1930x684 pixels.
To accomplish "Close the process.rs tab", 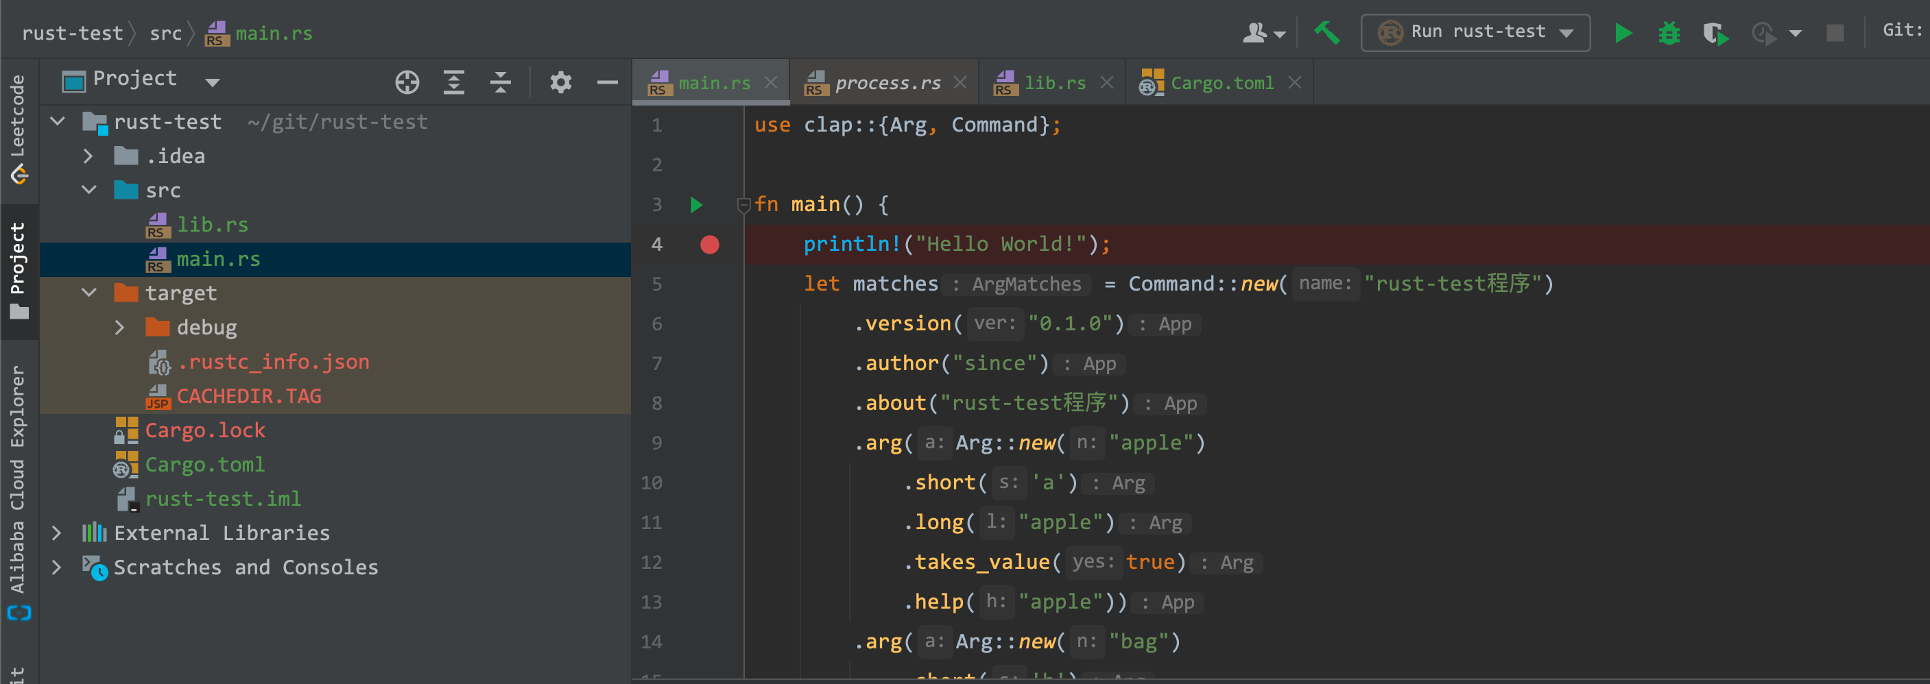I will click(960, 82).
